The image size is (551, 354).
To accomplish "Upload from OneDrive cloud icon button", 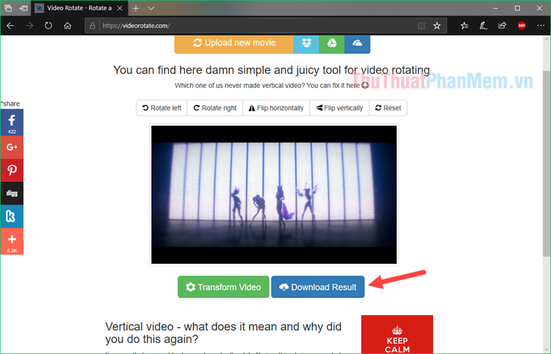I will [357, 43].
